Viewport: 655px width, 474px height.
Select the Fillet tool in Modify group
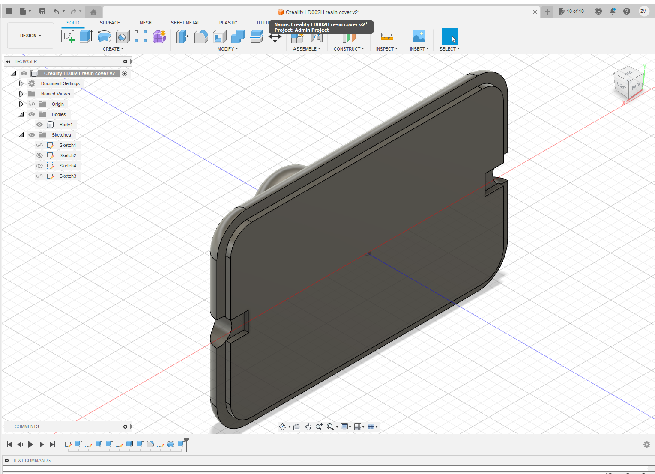click(201, 36)
